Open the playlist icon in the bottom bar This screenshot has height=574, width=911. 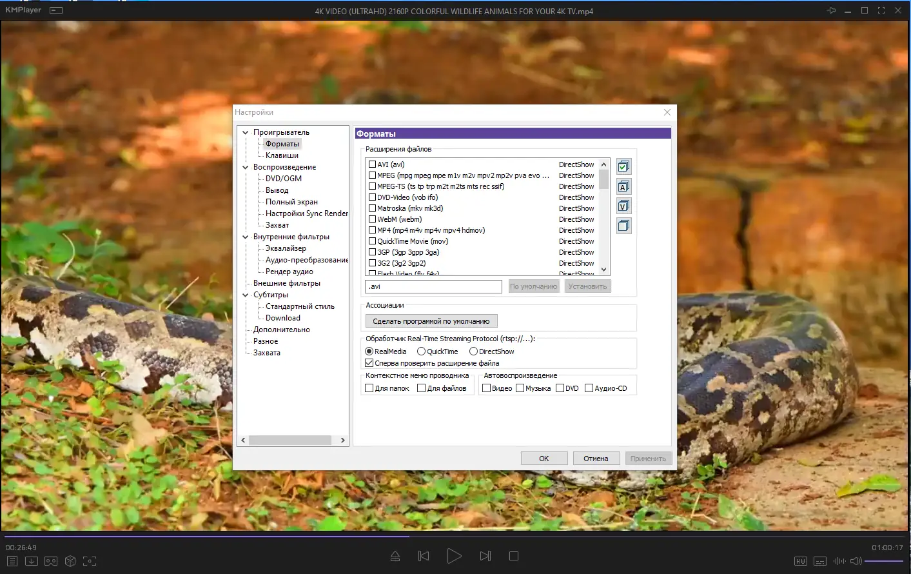click(12, 561)
